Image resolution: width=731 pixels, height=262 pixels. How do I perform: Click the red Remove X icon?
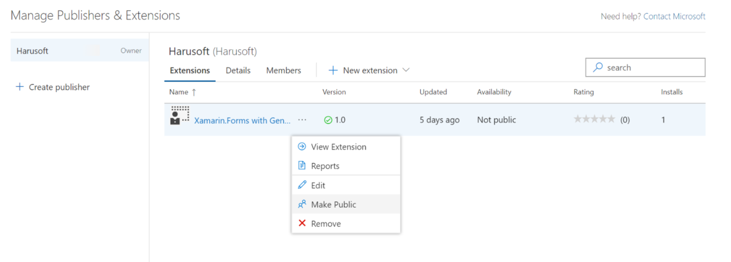click(302, 224)
